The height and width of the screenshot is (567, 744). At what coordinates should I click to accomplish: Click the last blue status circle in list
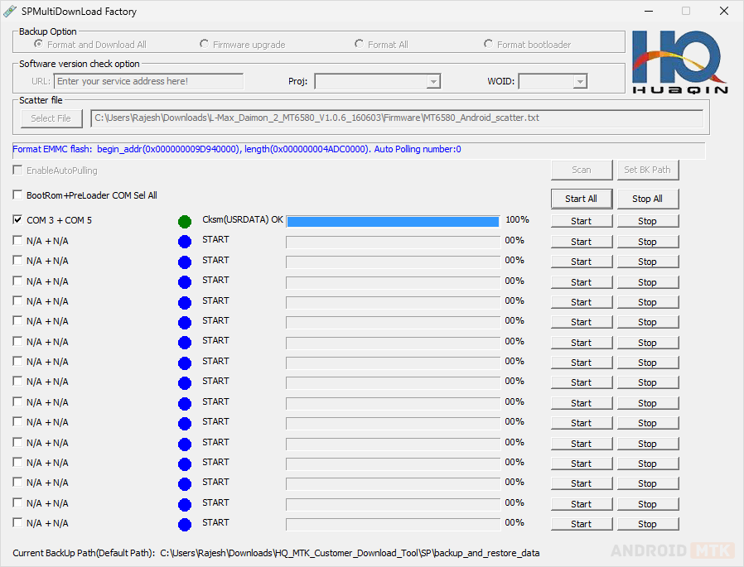(x=185, y=524)
